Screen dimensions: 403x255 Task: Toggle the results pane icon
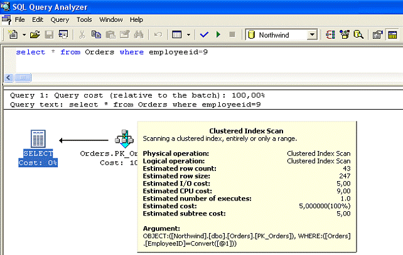[x=394, y=35]
